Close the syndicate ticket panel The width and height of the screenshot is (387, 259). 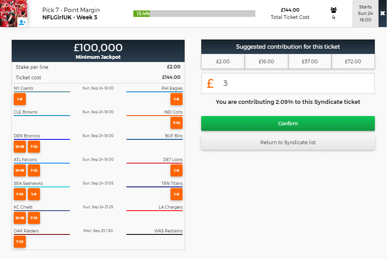click(x=383, y=13)
